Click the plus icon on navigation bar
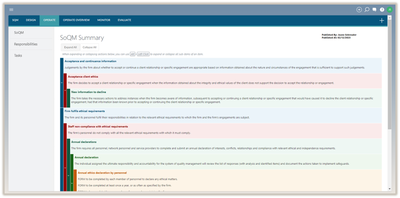 pos(382,20)
